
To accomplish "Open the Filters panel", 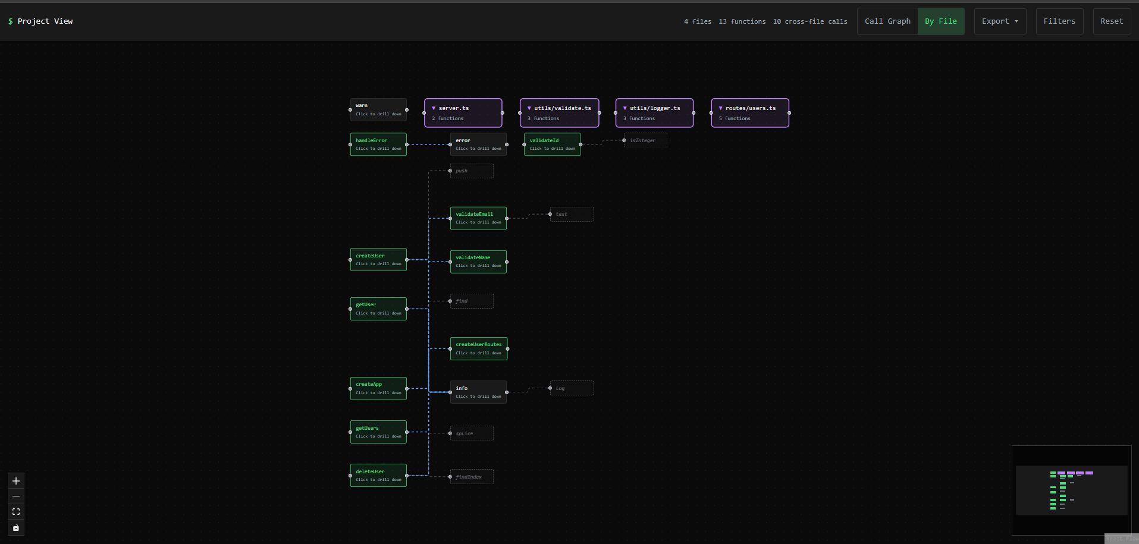I will click(x=1059, y=21).
